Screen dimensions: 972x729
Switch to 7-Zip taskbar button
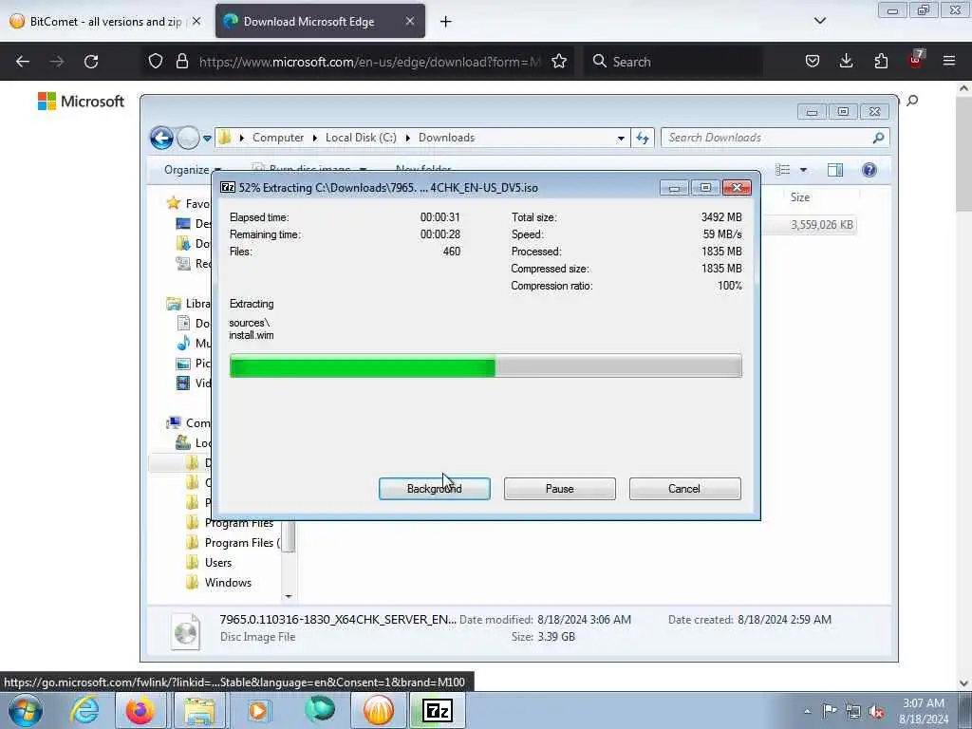click(437, 710)
